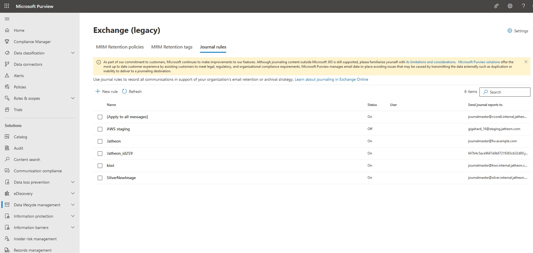Open Learn about journaling in Exchange Online
This screenshot has width=533, height=253.
coord(331,80)
